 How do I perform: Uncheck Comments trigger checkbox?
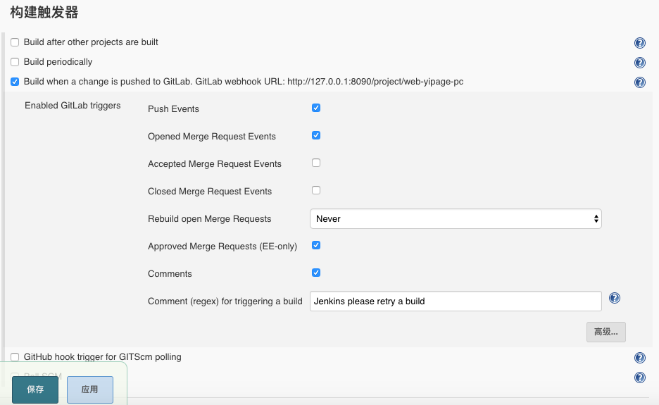(316, 273)
